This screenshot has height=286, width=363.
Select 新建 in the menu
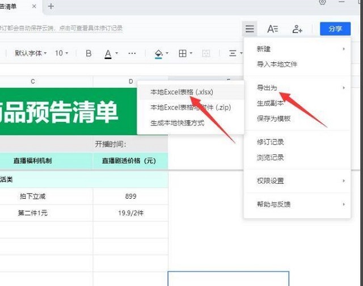click(x=297, y=49)
